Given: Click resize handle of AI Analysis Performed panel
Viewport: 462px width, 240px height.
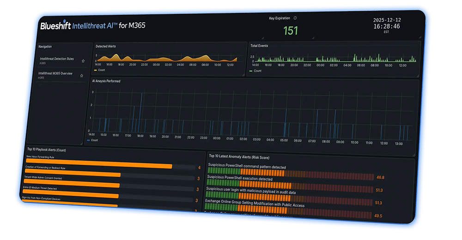Looking at the screenshot, I should click(414, 155).
